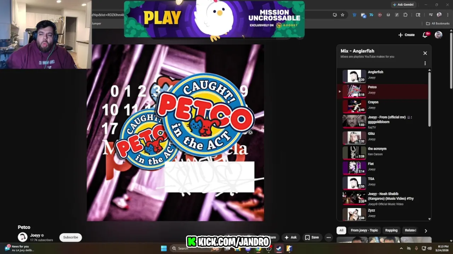Screen dimensions: 453x254
Task: Click the Mission Uncrossable Play banner ad
Action: click(x=214, y=19)
